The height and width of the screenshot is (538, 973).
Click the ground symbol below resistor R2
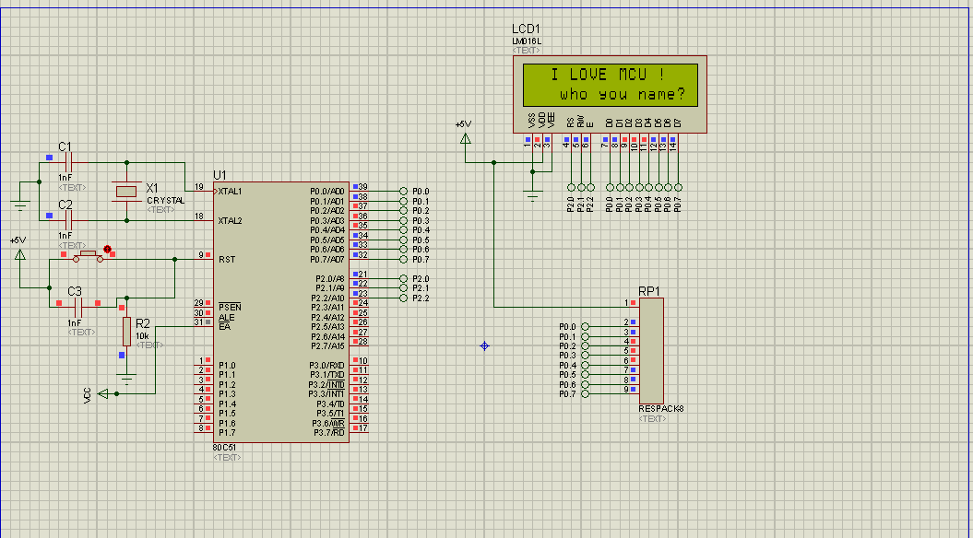[126, 379]
